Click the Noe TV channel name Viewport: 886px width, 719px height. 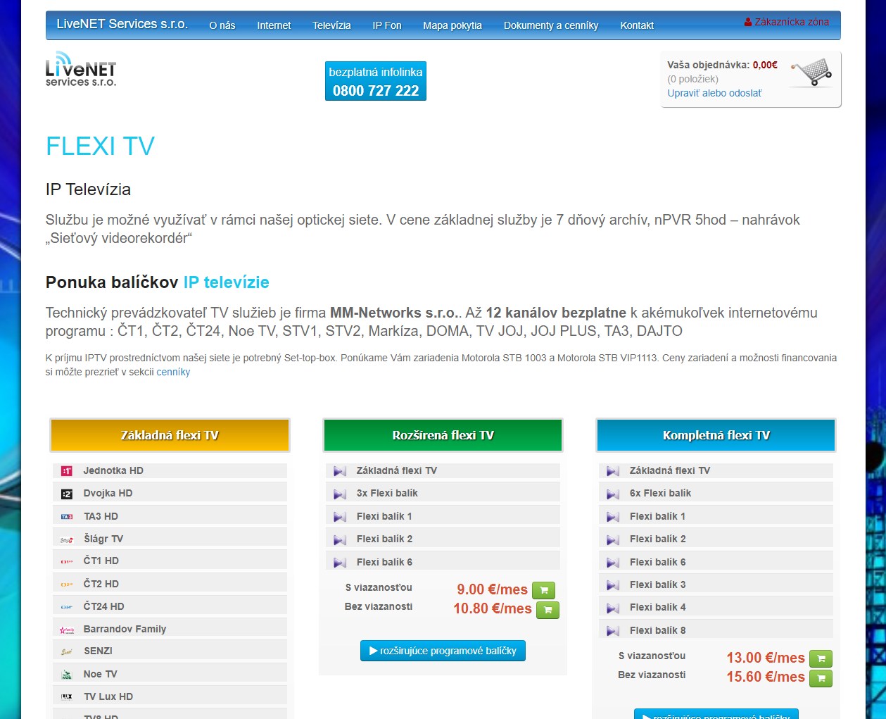point(100,674)
